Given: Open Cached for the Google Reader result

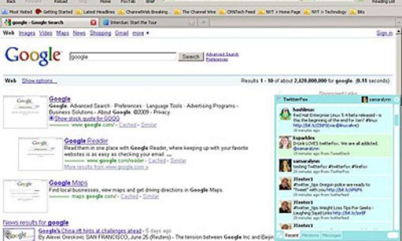Looking at the screenshot, I should click(x=157, y=161).
